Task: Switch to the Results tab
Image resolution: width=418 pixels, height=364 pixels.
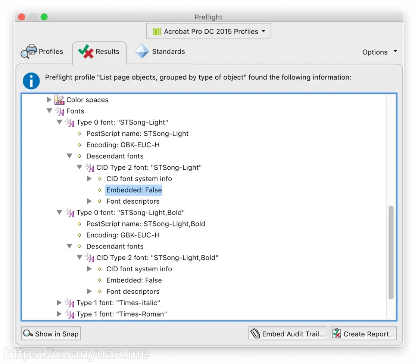Action: pos(99,52)
